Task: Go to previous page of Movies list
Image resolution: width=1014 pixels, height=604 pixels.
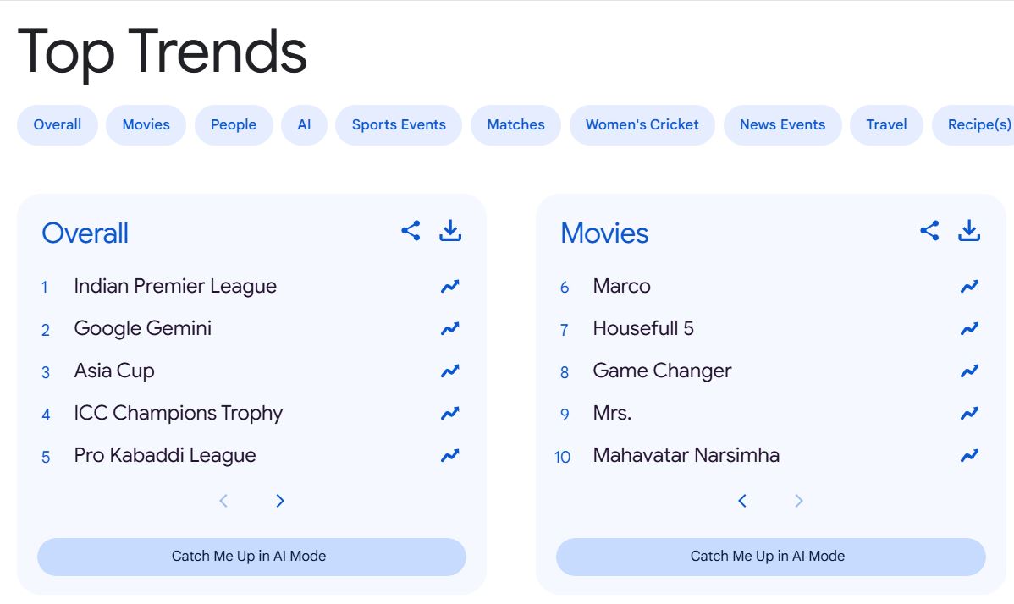Action: point(742,501)
